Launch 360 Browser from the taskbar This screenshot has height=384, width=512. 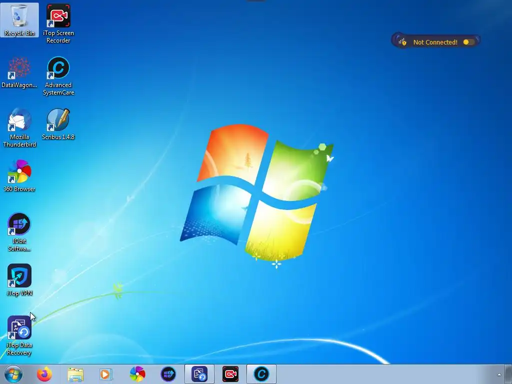137,374
